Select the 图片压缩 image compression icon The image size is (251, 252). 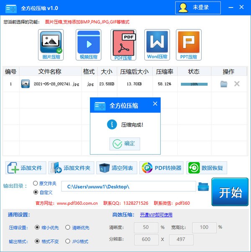tap(51, 45)
